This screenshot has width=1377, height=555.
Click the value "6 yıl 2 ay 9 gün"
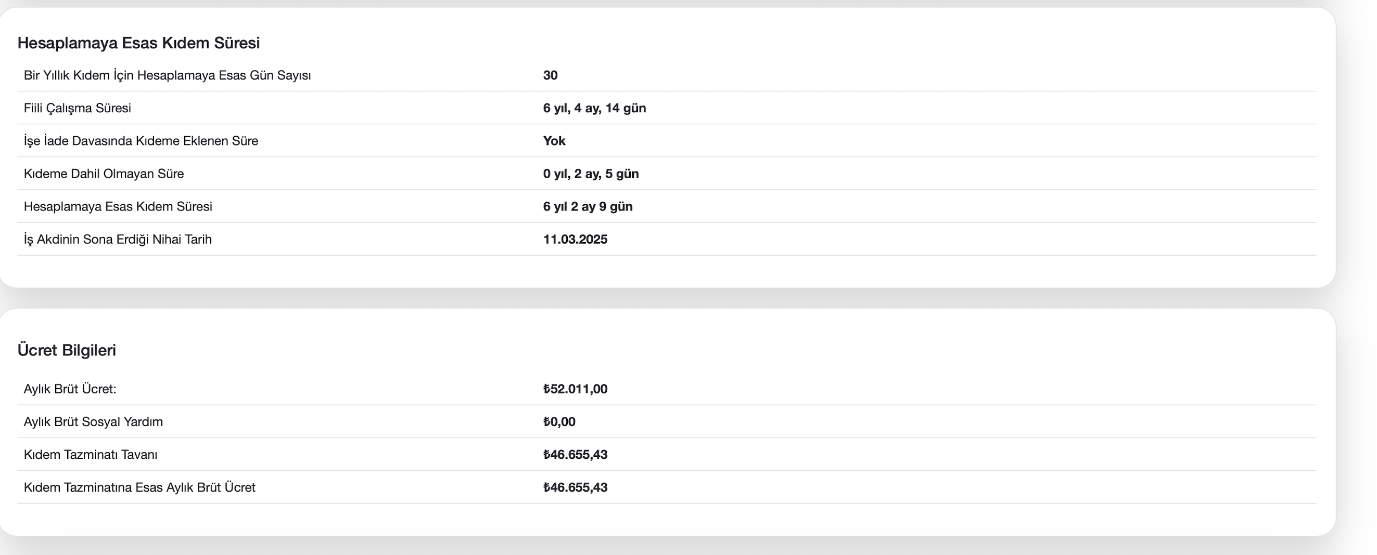point(588,206)
